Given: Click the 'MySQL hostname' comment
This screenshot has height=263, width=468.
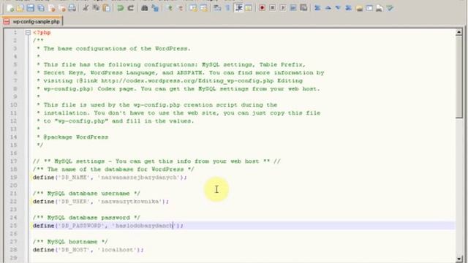Looking at the screenshot, I should [70, 242].
